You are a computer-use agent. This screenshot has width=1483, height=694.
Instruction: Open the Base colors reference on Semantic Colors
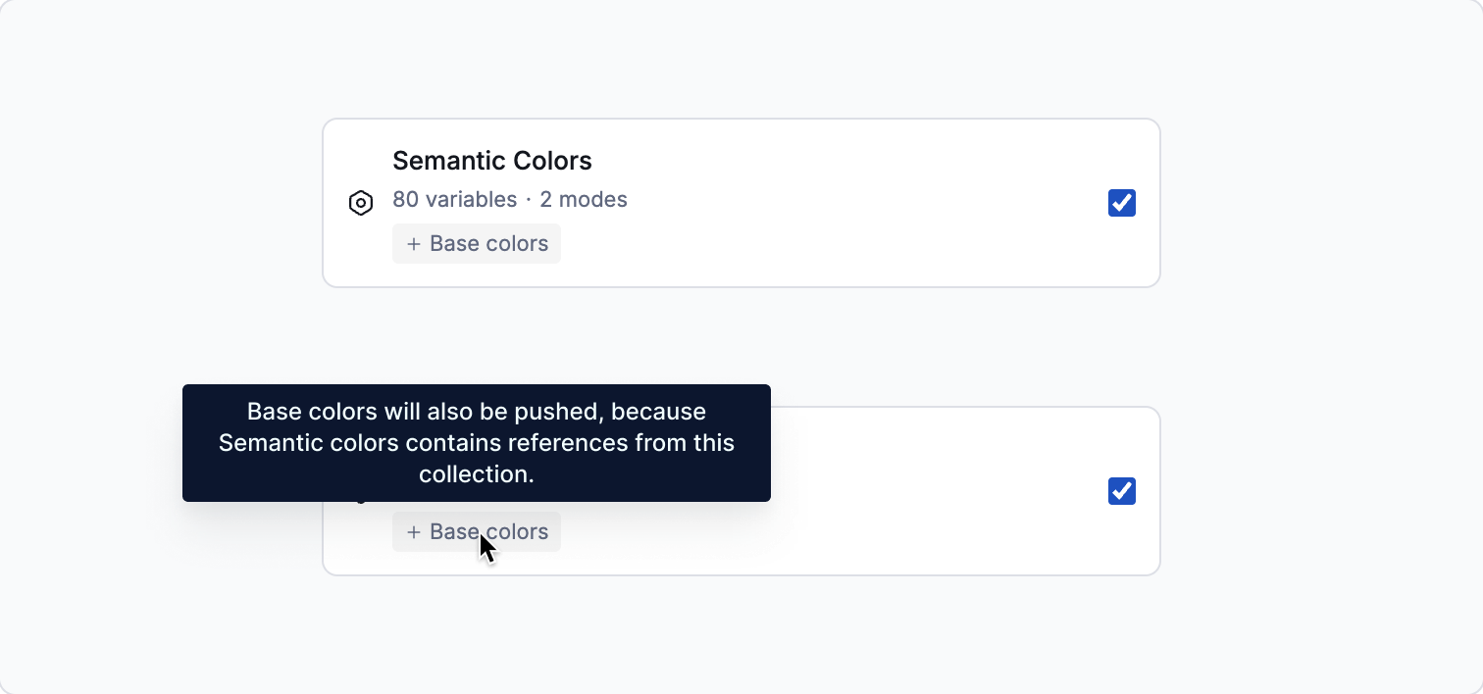[476, 243]
